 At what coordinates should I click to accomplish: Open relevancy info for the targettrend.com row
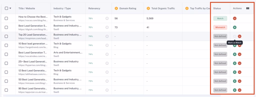tap(107, 45)
